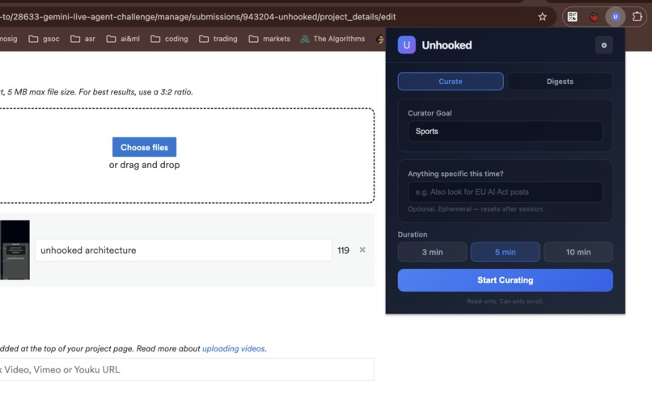
Task: Click the Choose files button
Action: [144, 147]
